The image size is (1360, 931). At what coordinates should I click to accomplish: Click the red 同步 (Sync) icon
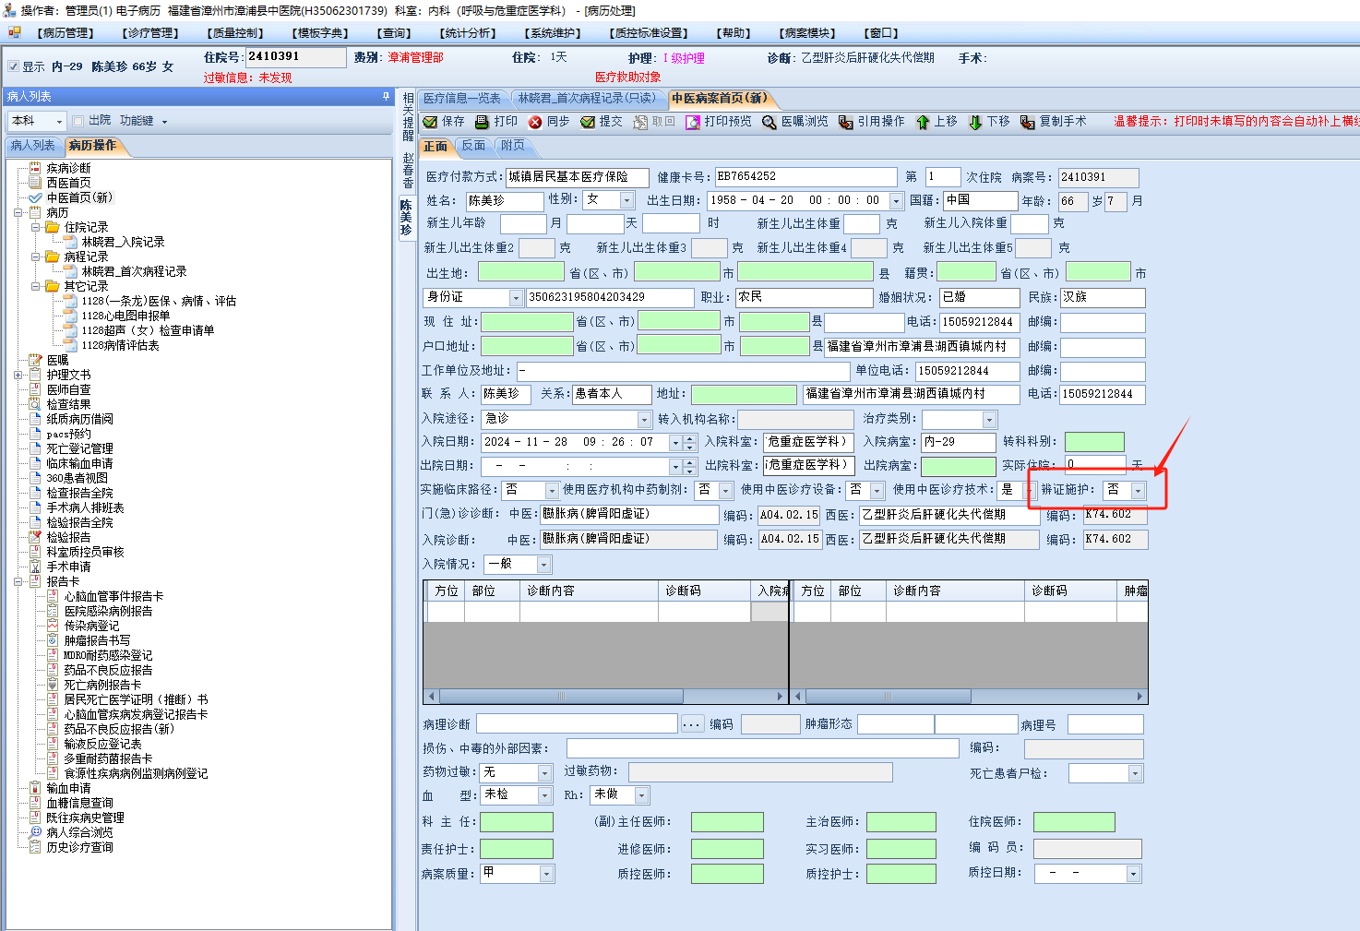click(535, 122)
